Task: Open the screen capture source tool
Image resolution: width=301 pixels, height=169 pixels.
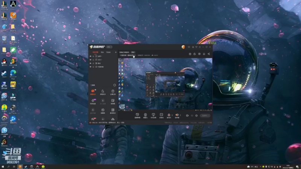Action: (137, 116)
